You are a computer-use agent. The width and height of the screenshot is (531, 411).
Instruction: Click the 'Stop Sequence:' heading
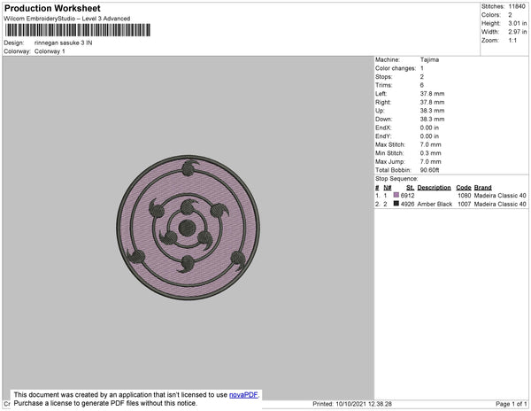[396, 179]
